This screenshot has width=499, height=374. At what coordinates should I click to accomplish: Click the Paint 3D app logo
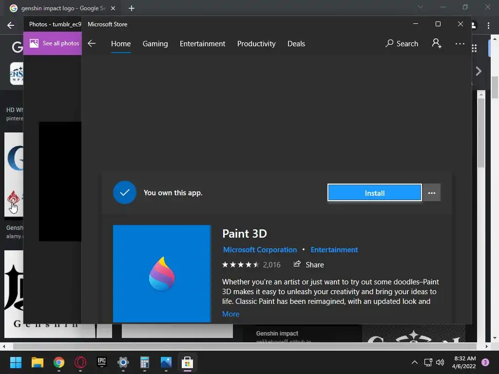coord(162,274)
